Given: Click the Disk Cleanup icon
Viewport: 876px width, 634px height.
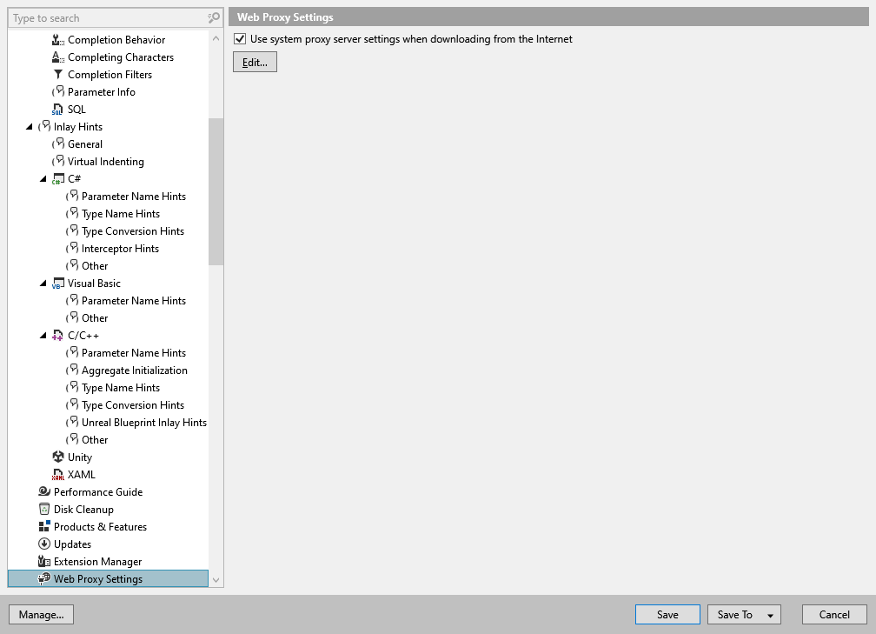Looking at the screenshot, I should coord(44,509).
